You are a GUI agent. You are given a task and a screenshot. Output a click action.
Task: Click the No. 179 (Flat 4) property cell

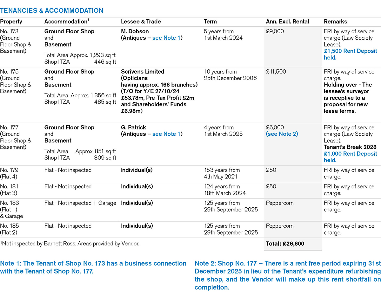pyautogui.click(x=10, y=173)
